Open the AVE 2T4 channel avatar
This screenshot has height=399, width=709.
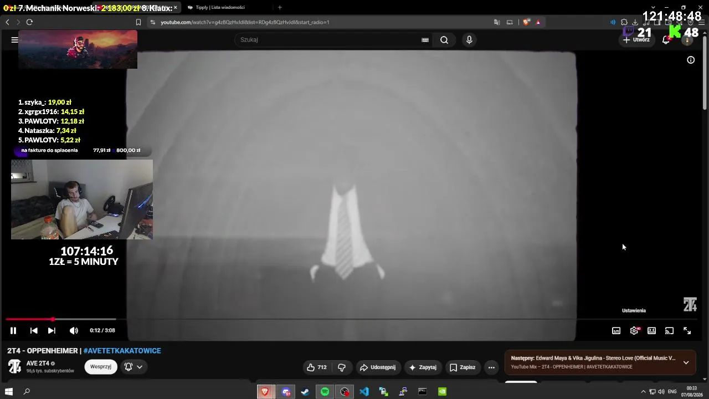click(x=14, y=367)
